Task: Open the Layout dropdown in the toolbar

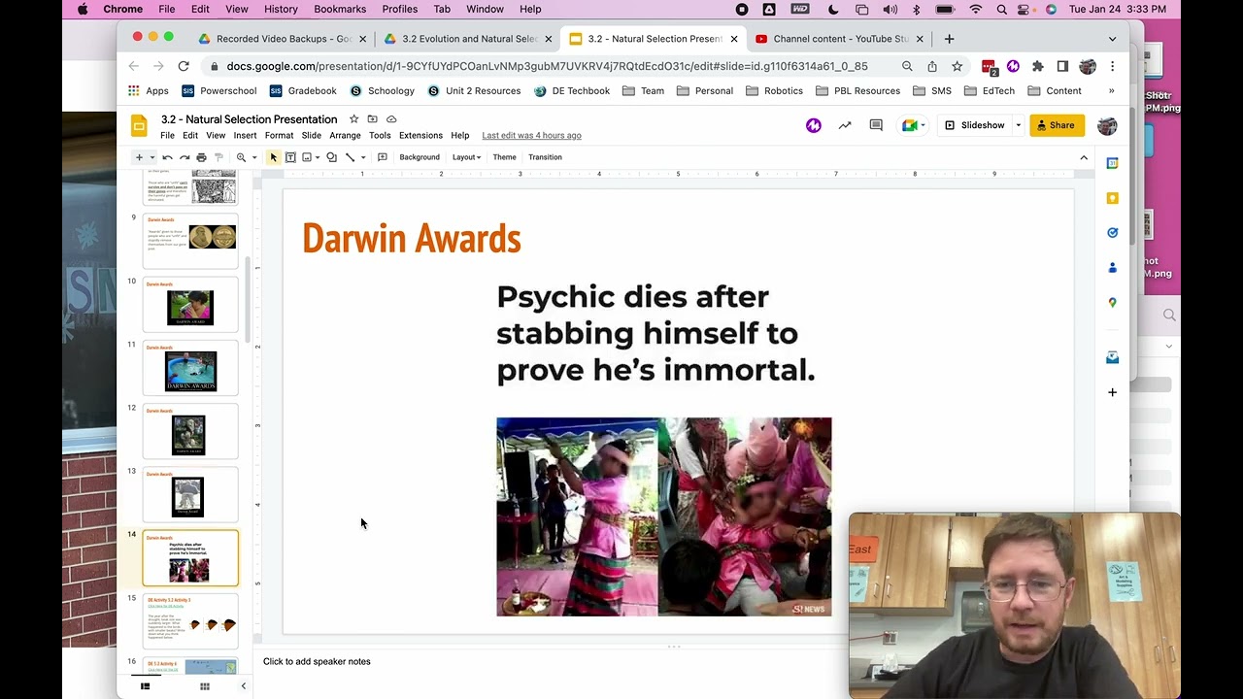Action: coord(466,157)
